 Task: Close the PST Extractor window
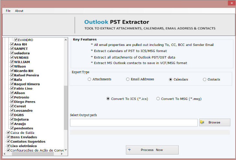232,3
